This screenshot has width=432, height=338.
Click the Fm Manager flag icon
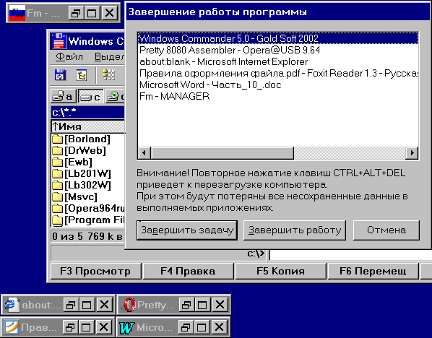click(17, 13)
